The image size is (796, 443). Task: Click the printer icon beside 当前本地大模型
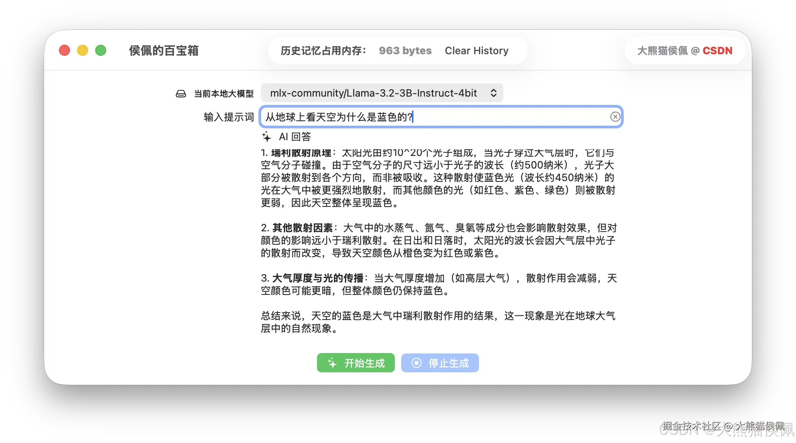tap(181, 93)
